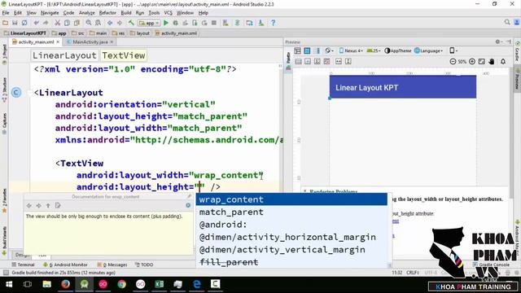Toggle the design view mode in preview
This screenshot has height=293, width=521.
click(x=297, y=50)
